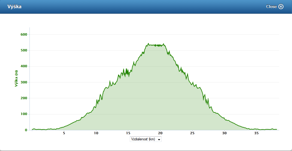Click the 600 tick on the height axis
Screen dimensions: 292x151
(24, 34)
